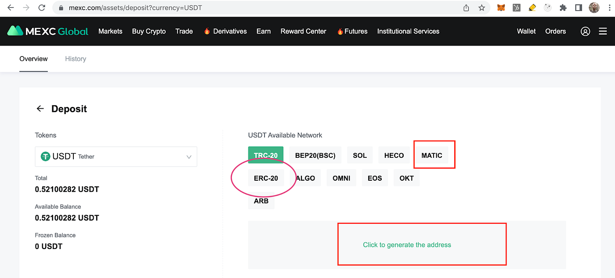Select the SOL network
The width and height of the screenshot is (615, 278).
[360, 155]
